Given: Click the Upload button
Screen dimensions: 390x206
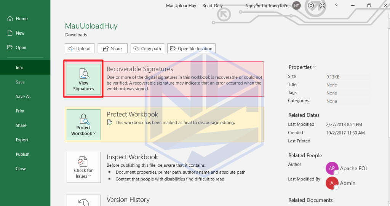Looking at the screenshot, I should 80,48.
